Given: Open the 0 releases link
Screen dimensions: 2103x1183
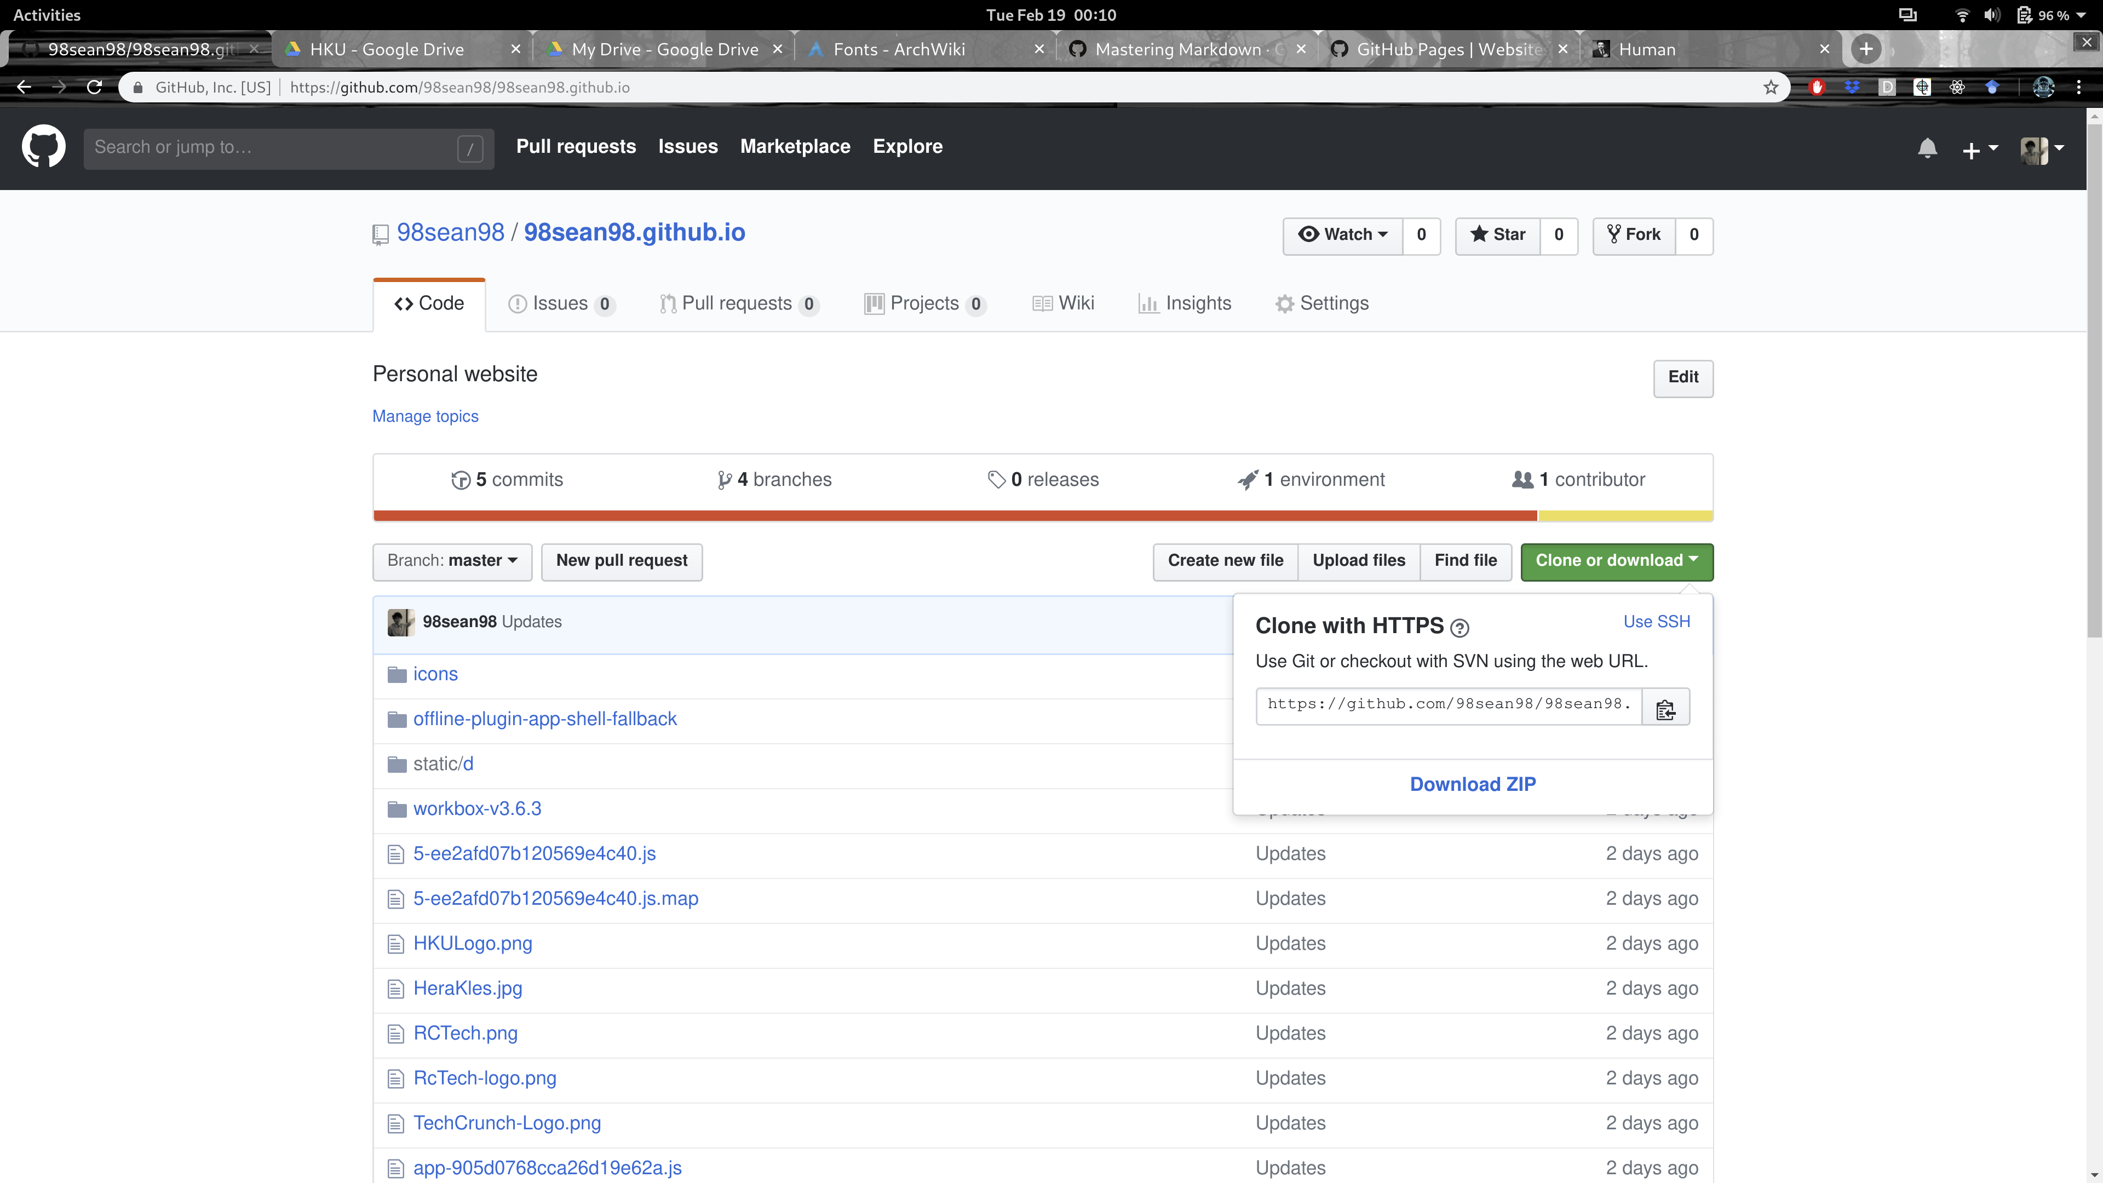Looking at the screenshot, I should (x=1043, y=480).
